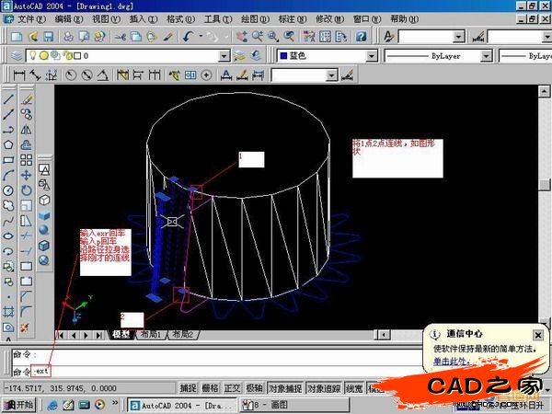Toggle 正交 ortho mode in status bar

(233, 388)
